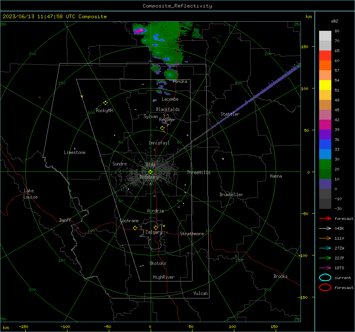355x332 pixels.
Task: Click the yellow v marker northwest of RockyMH
Action: pyautogui.click(x=82, y=96)
